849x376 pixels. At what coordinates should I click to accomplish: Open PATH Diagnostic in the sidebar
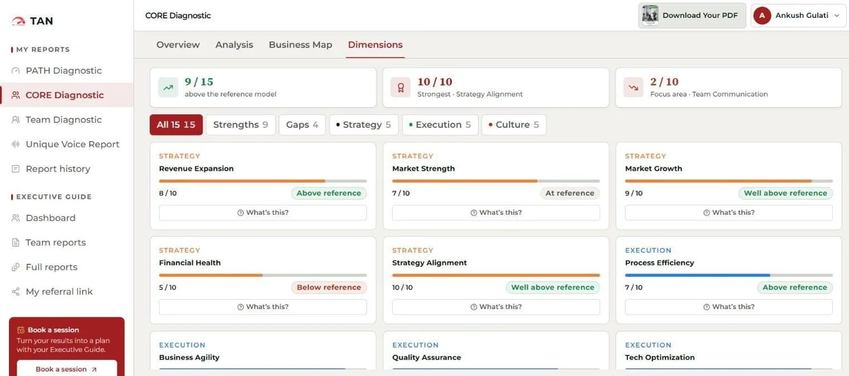pyautogui.click(x=66, y=71)
